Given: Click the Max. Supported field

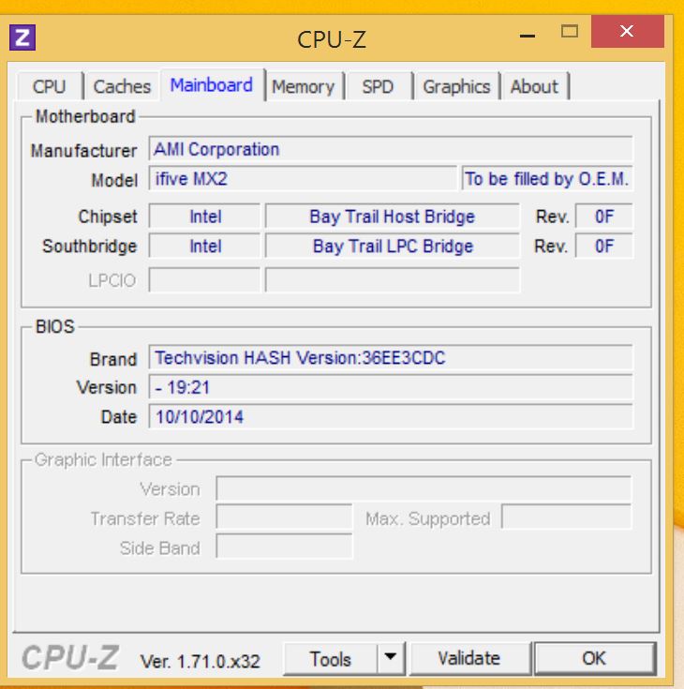Looking at the screenshot, I should (567, 517).
